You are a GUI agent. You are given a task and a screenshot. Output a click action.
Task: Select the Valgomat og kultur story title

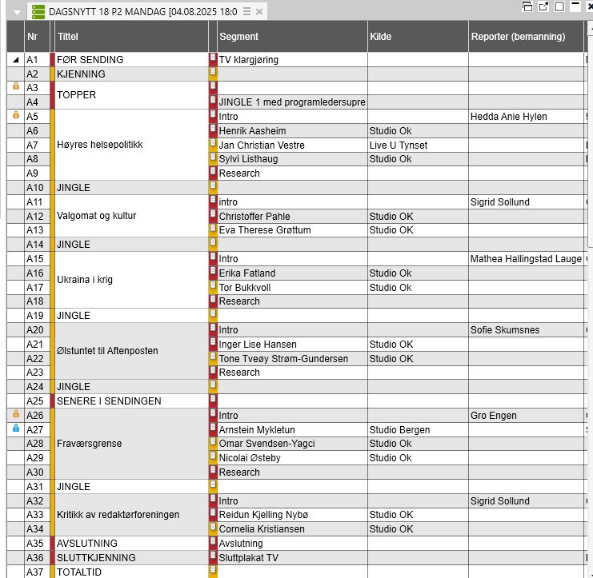coord(131,216)
